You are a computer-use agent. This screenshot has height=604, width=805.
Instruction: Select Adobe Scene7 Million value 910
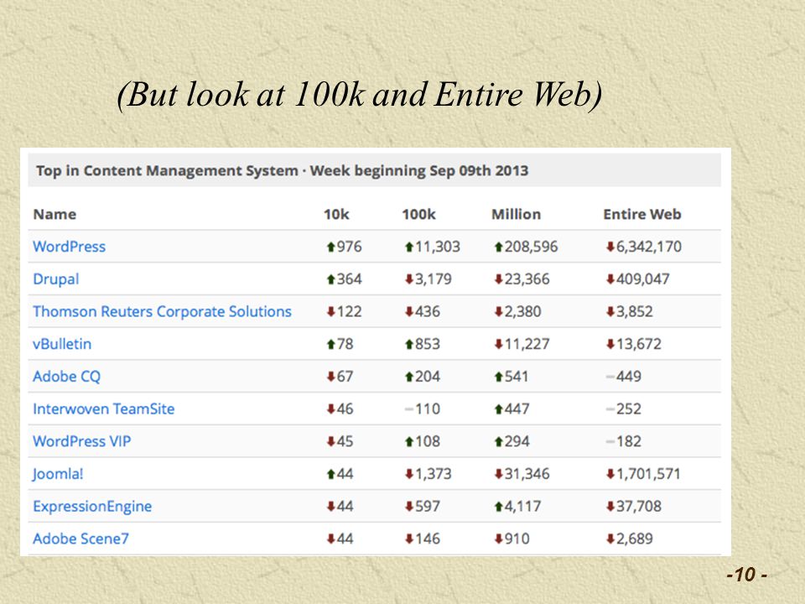point(517,539)
